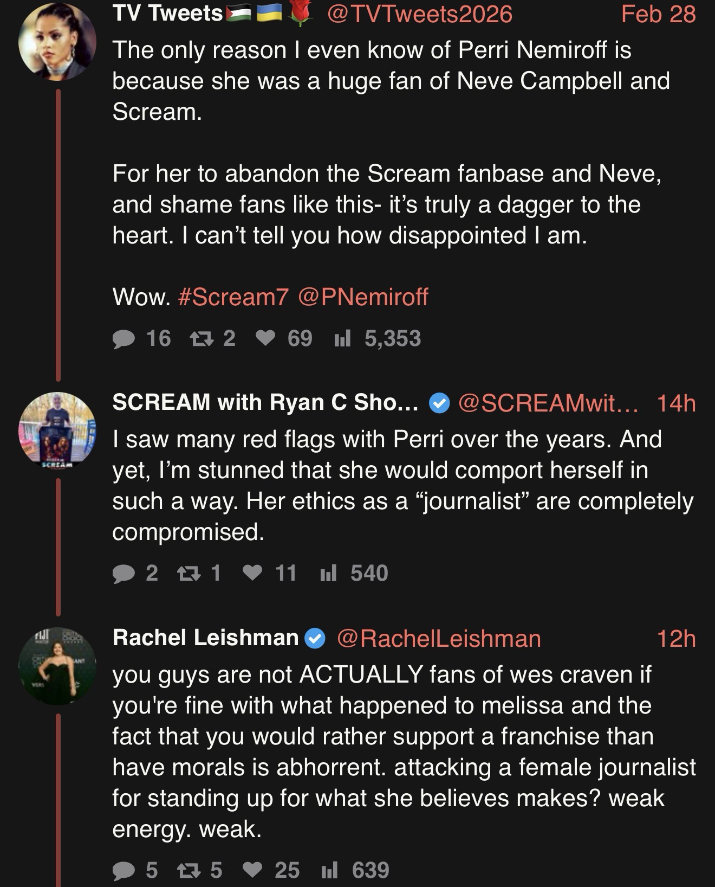Open Rachel Leishman's profile avatar
The height and width of the screenshot is (887, 715).
[x=57, y=666]
